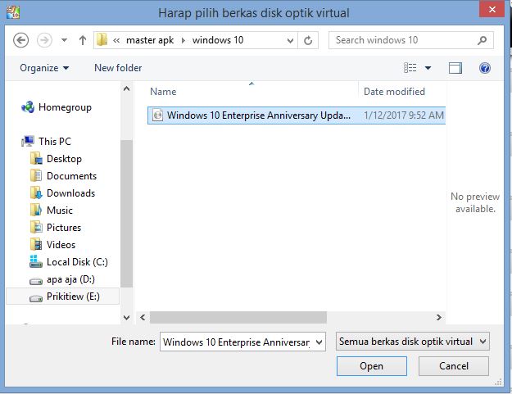This screenshot has width=512, height=394.
Task: Click the This PC computer icon
Action: click(28, 141)
